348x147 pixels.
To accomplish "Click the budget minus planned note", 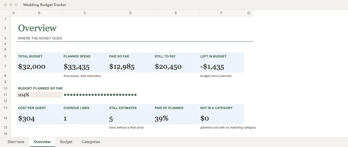I will point(216,76).
